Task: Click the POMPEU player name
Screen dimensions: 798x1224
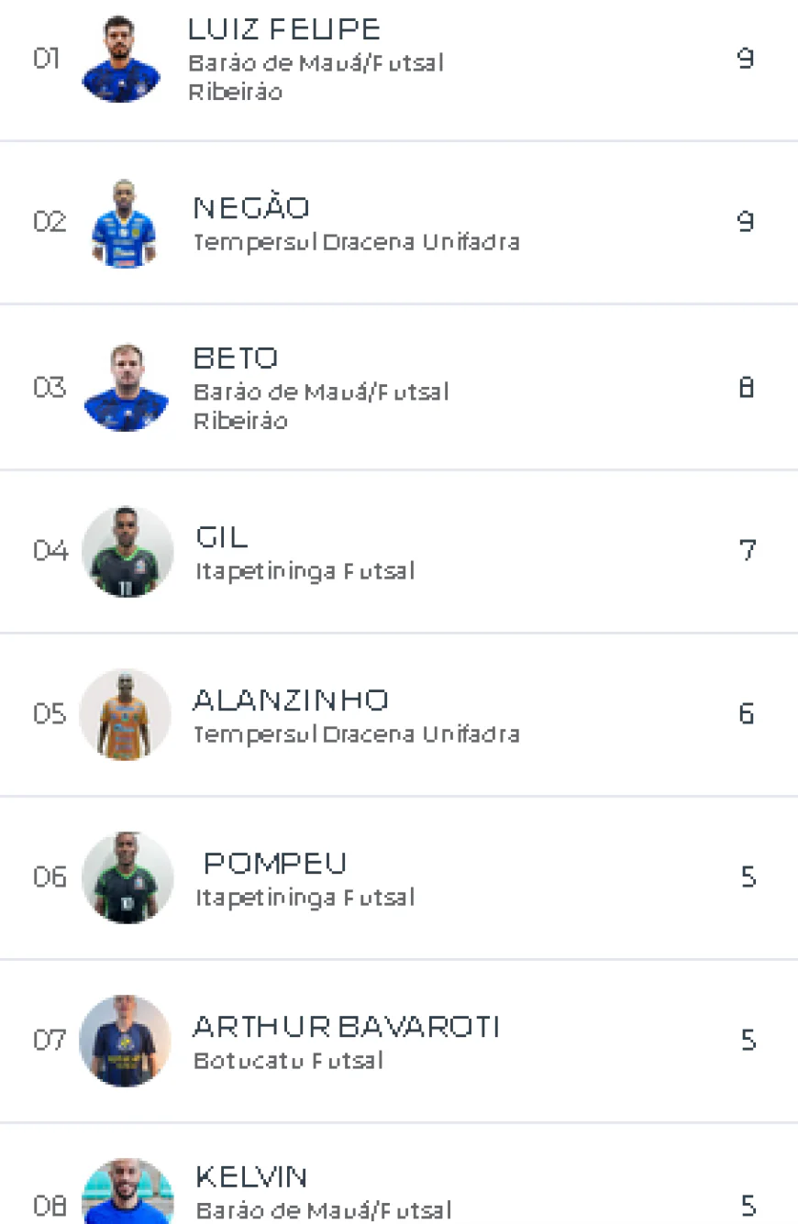Action: (x=275, y=864)
